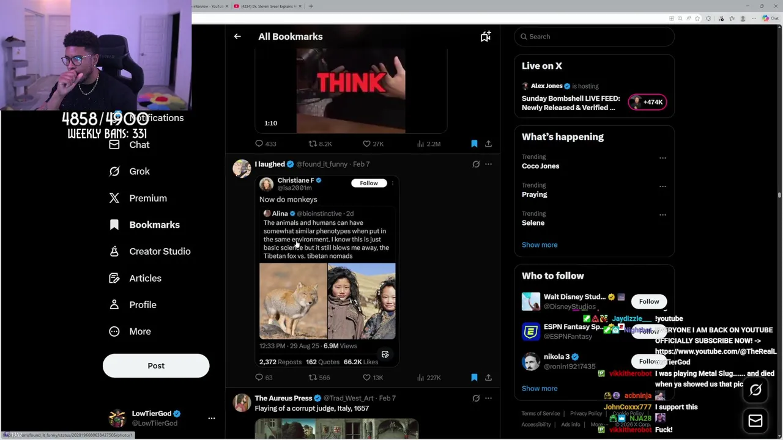Repost the I laughed post with 566
Screen dimensions: 783x440
[x=319, y=378]
